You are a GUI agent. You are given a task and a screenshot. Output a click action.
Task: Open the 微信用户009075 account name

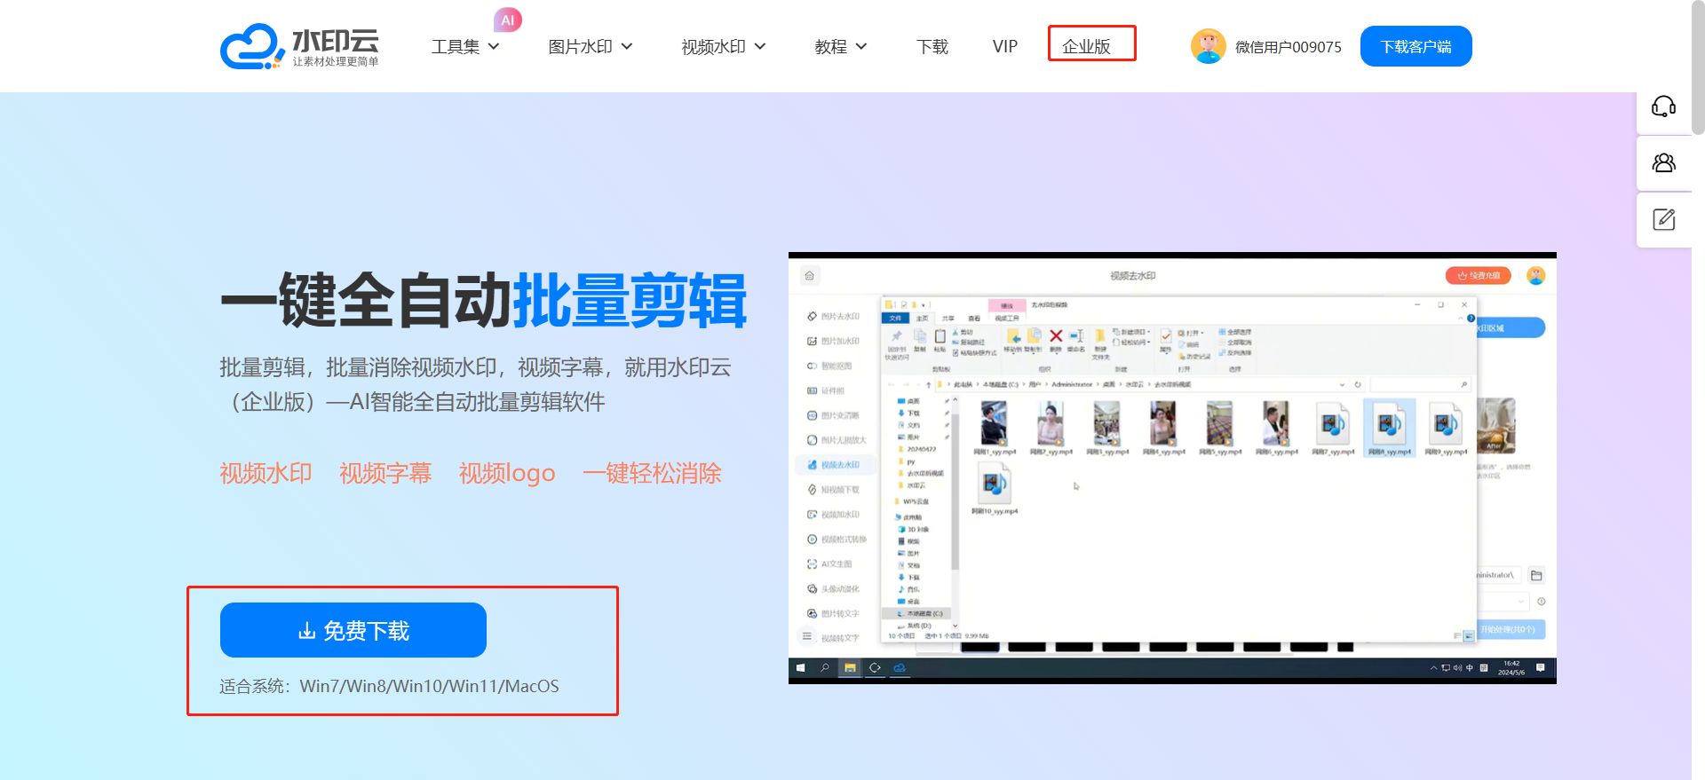1289,46
